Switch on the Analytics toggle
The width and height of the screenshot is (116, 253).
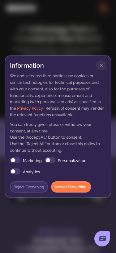[15, 171]
